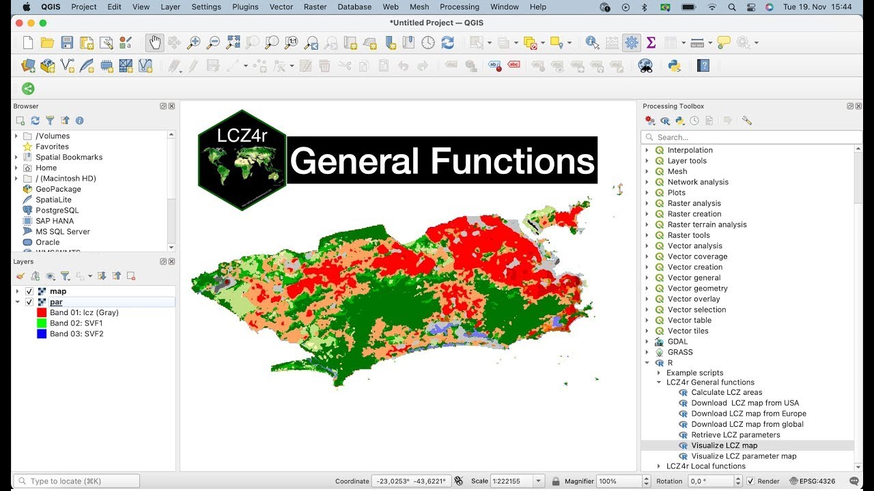
Task: Open the Raster menu
Action: click(315, 7)
